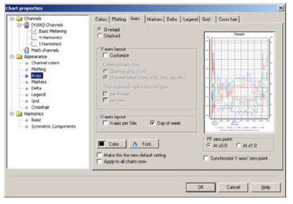This screenshot has height=204, width=293.
Task: Collapse the [4300]-Channels node
Action: [x=19, y=25]
